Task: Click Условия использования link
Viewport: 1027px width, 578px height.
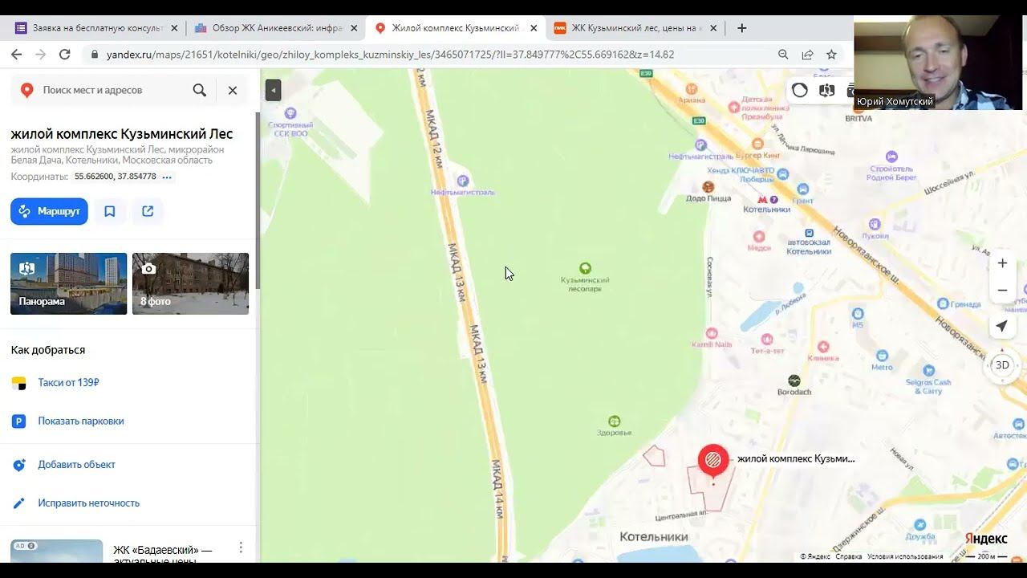Action: click(x=905, y=556)
